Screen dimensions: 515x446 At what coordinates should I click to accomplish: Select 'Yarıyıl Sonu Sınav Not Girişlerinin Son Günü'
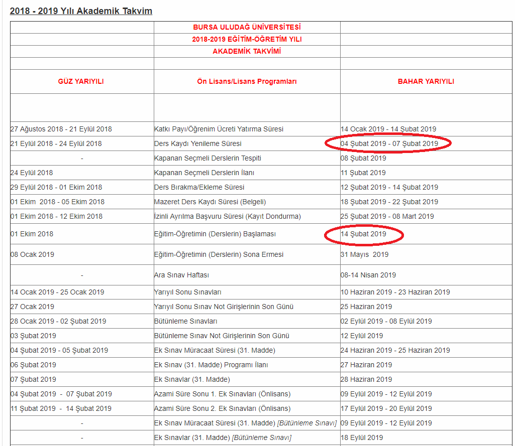coord(224,307)
